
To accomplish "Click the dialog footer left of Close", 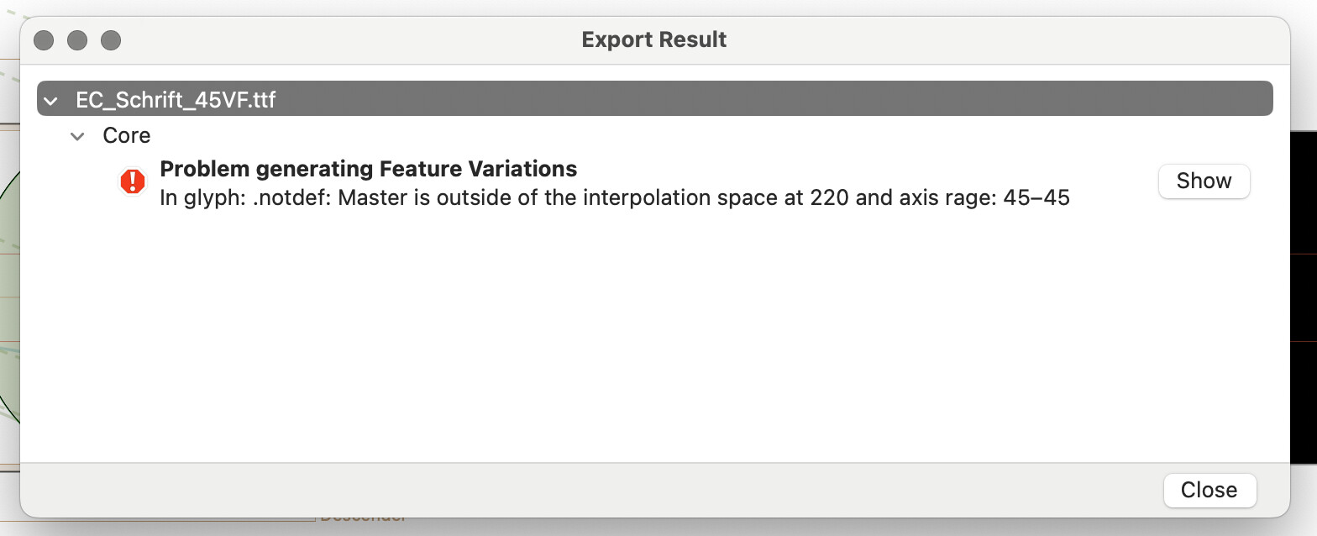I will 588,489.
